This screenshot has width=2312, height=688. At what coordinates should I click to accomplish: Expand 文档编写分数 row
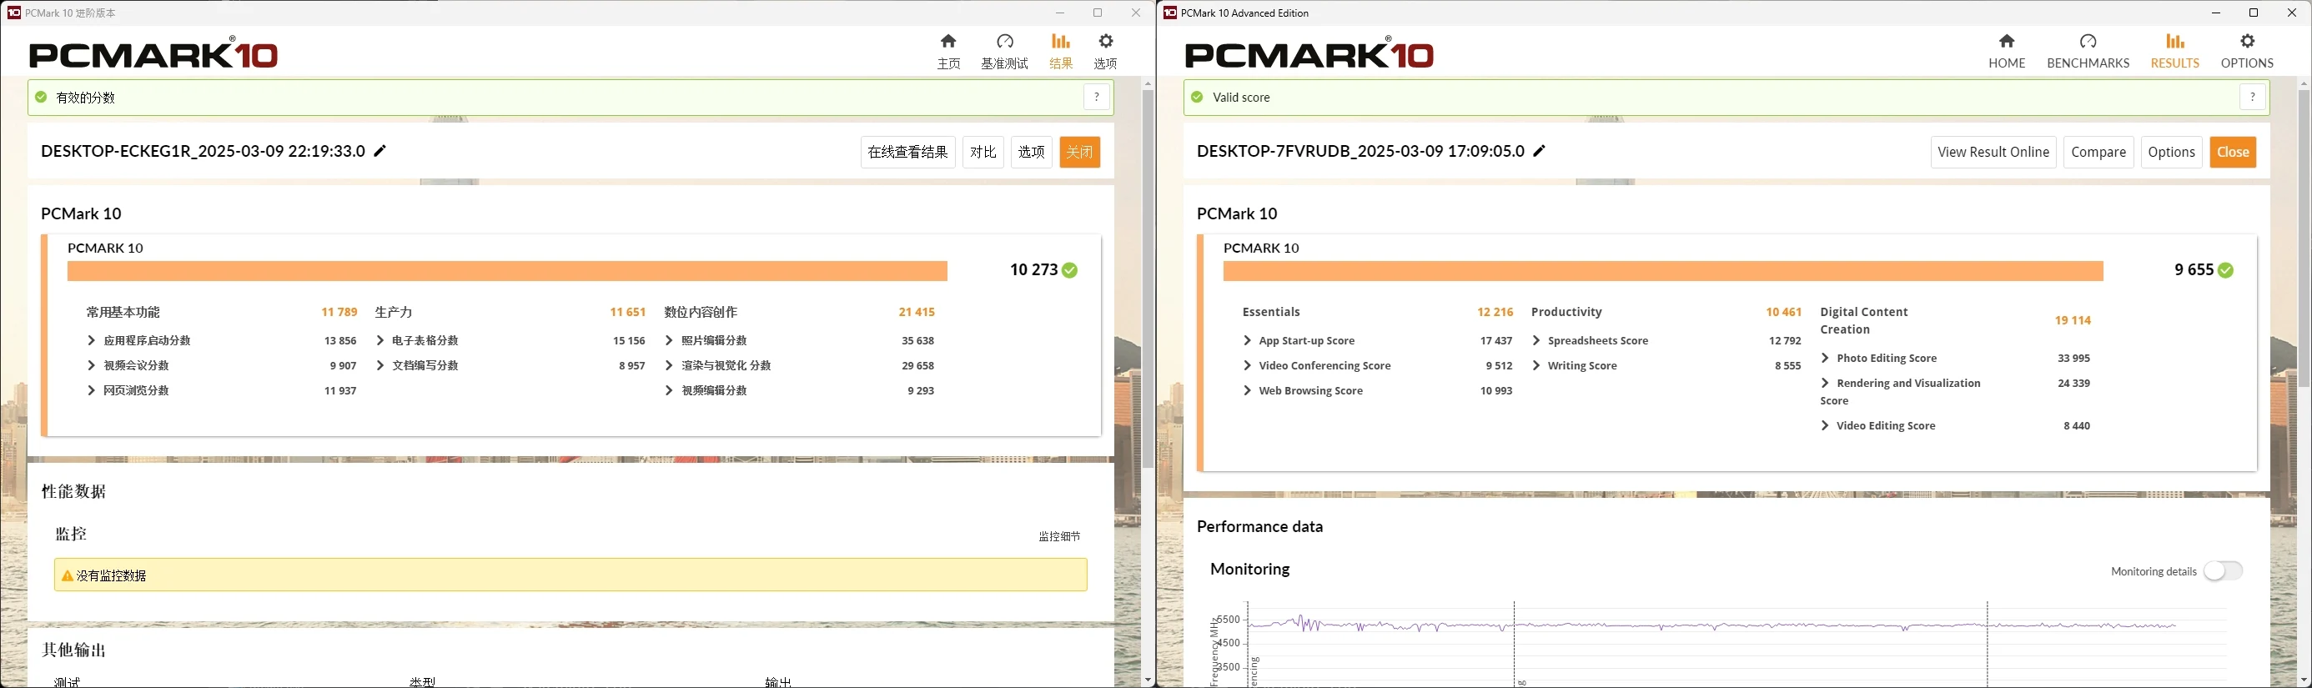[x=380, y=366]
